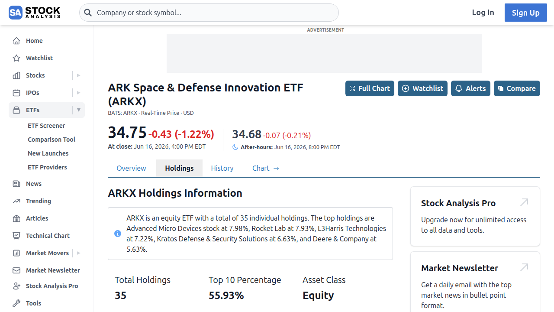Image resolution: width=554 pixels, height=312 pixels.
Task: Click the Full Chart button
Action: (x=370, y=88)
